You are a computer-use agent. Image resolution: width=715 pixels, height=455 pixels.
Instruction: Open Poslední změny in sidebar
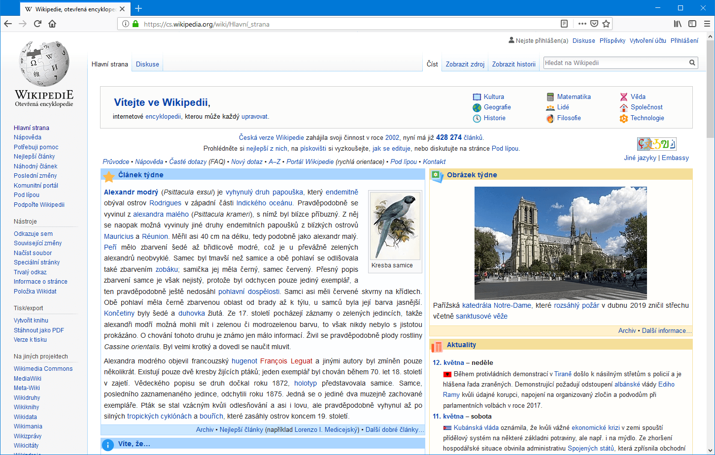click(35, 176)
